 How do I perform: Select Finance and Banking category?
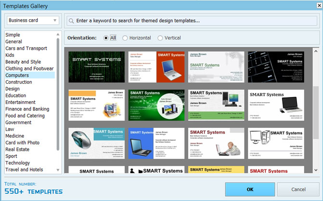coord(27,109)
